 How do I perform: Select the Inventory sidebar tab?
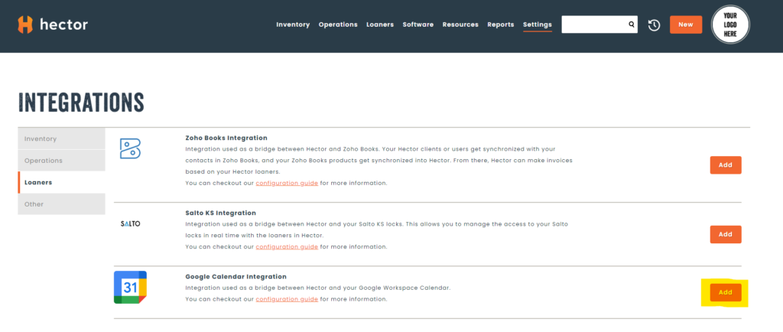click(61, 138)
